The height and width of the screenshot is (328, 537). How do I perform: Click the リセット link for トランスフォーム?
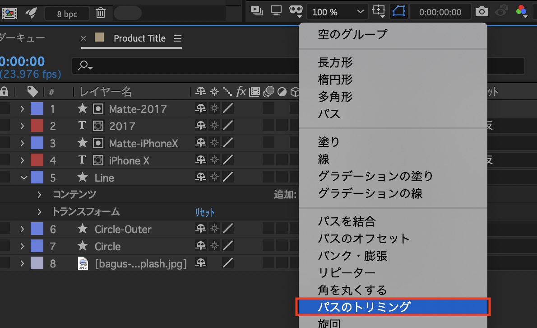(x=205, y=212)
